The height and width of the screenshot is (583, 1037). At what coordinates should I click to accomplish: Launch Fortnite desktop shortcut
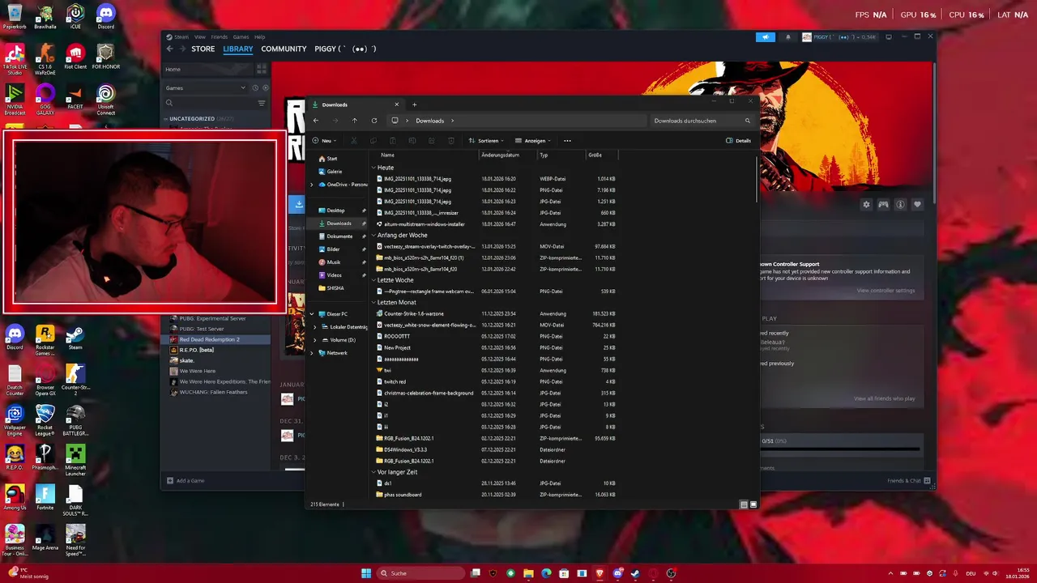click(x=45, y=498)
